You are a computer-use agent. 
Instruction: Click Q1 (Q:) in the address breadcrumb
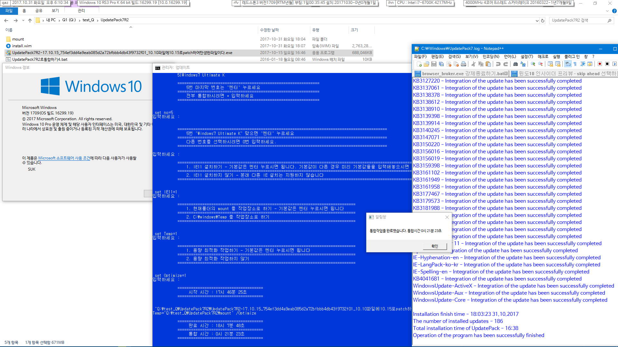pos(69,20)
